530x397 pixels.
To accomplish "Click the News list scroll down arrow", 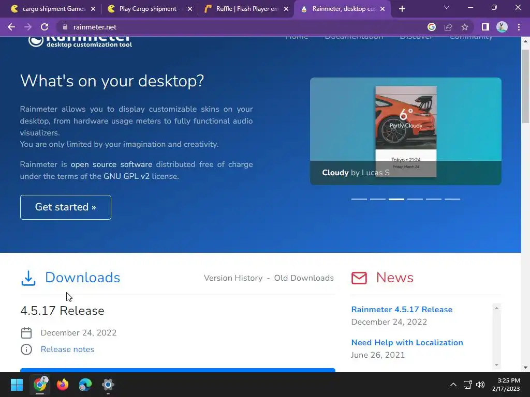I will (496, 364).
